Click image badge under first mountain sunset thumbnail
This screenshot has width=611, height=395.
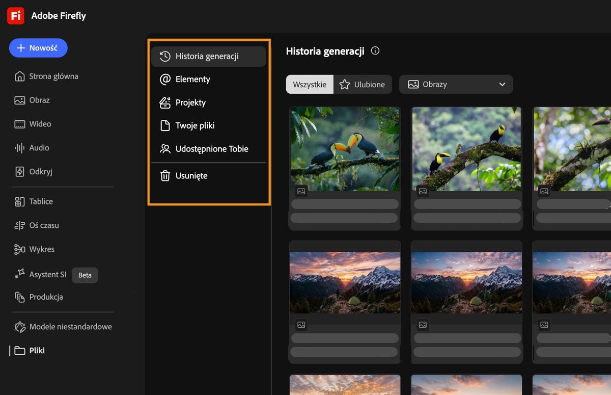301,325
